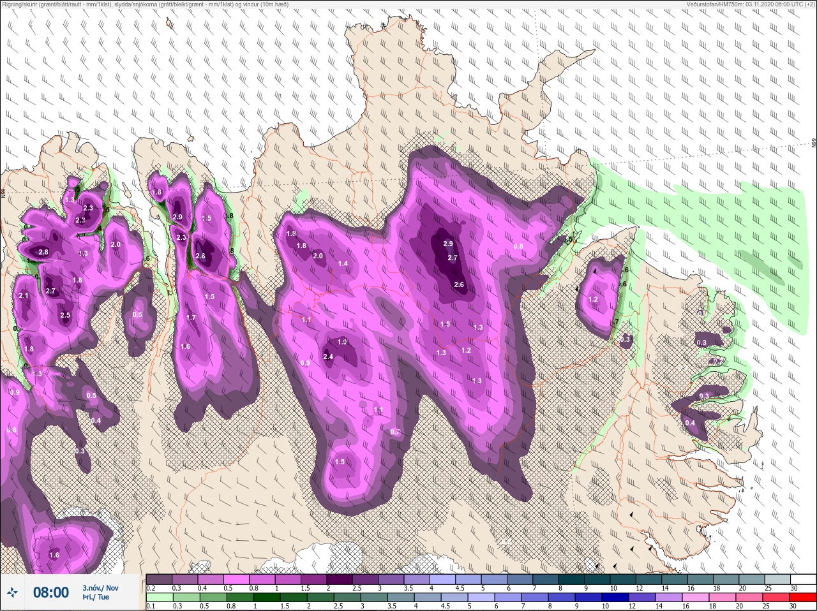Image resolution: width=817 pixels, height=611 pixels.
Task: Click the 0.2 tick label on the upper legend
Action: (151, 588)
